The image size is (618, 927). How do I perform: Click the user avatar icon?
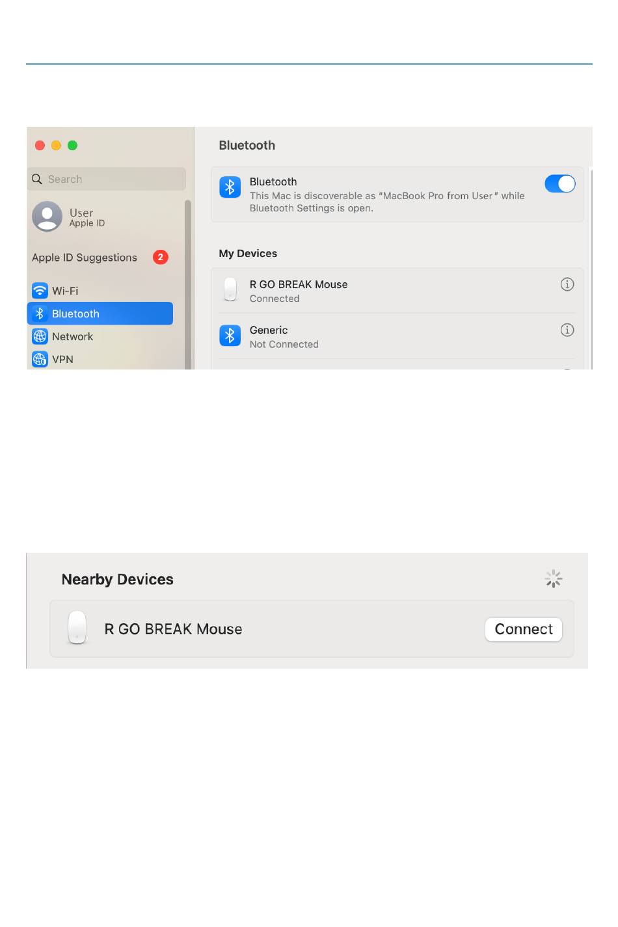47,217
